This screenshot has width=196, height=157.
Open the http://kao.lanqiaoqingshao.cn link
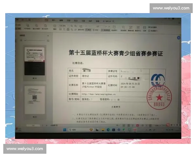pyautogui.click(x=99, y=94)
